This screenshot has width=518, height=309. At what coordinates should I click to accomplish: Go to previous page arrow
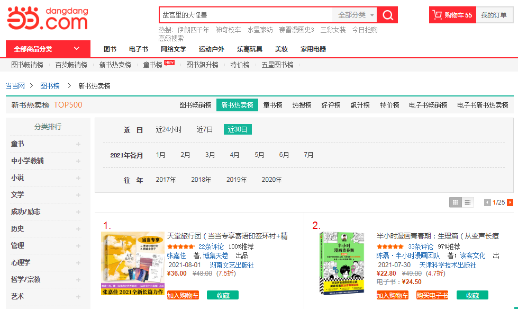(487, 202)
